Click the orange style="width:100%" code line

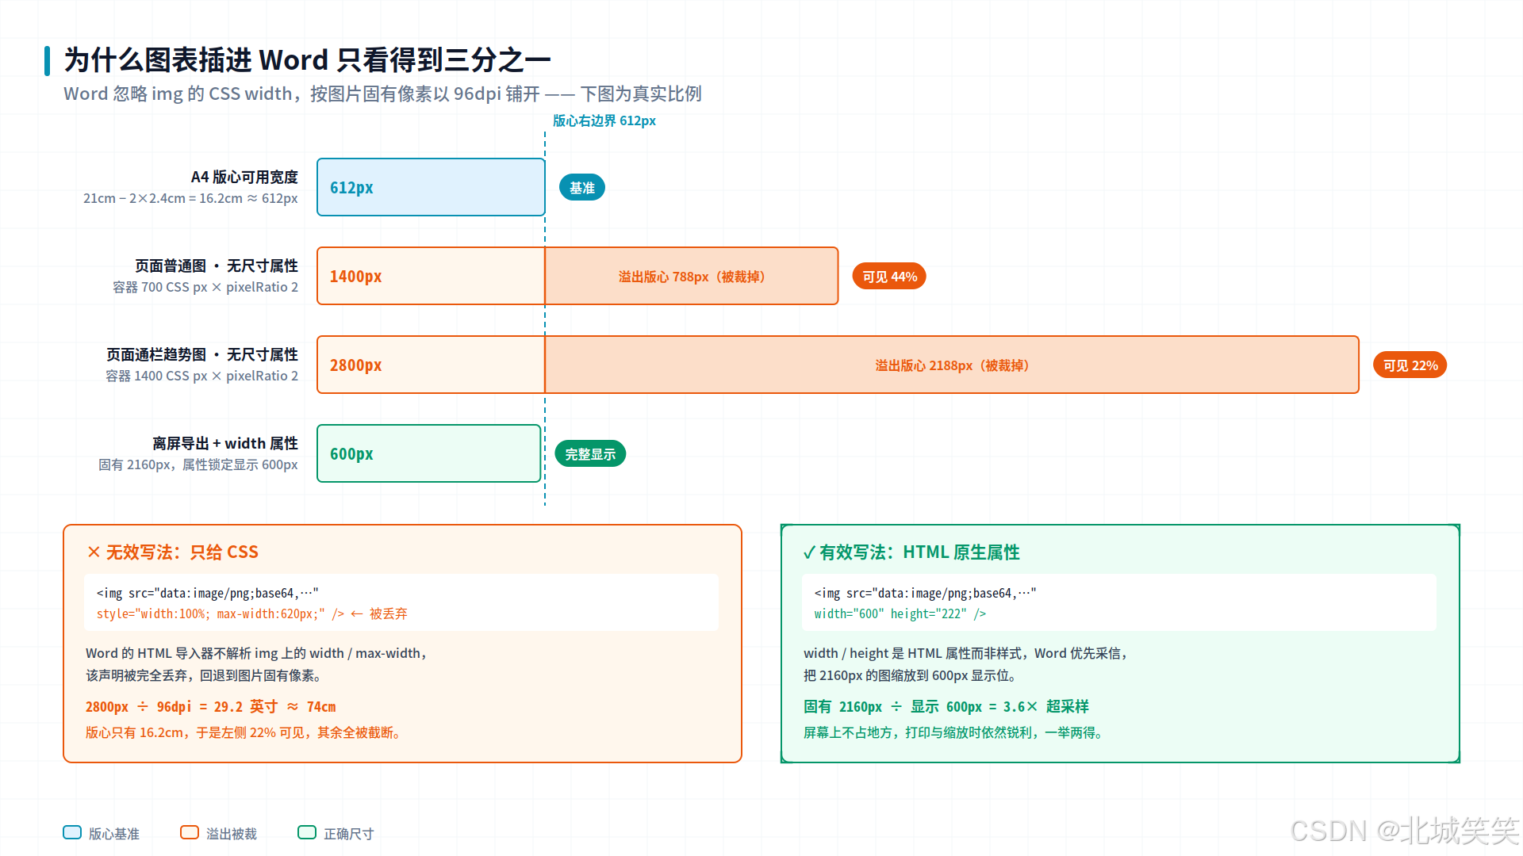click(252, 613)
